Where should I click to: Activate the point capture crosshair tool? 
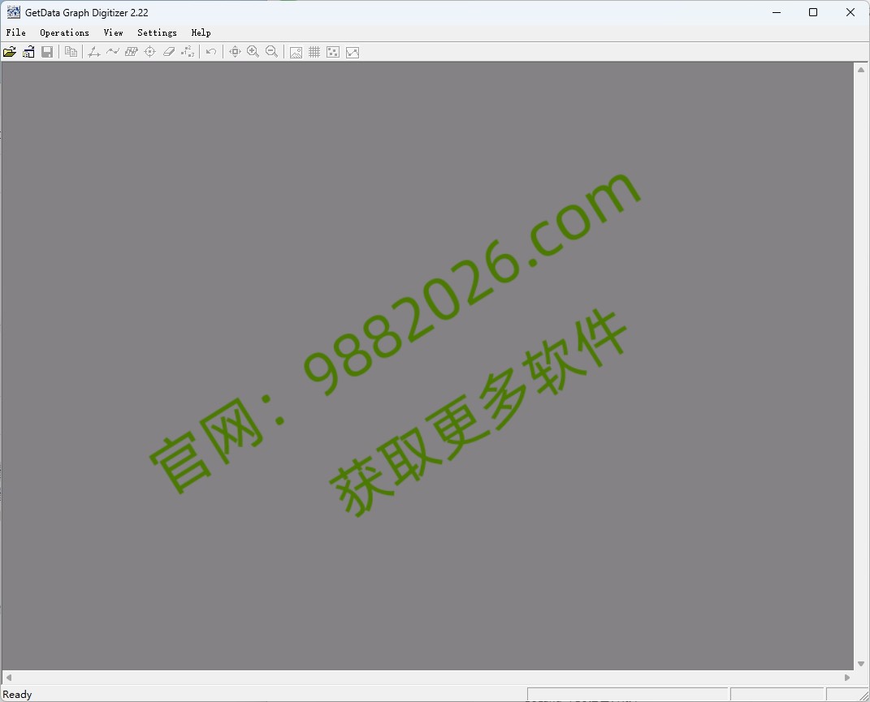coord(149,52)
